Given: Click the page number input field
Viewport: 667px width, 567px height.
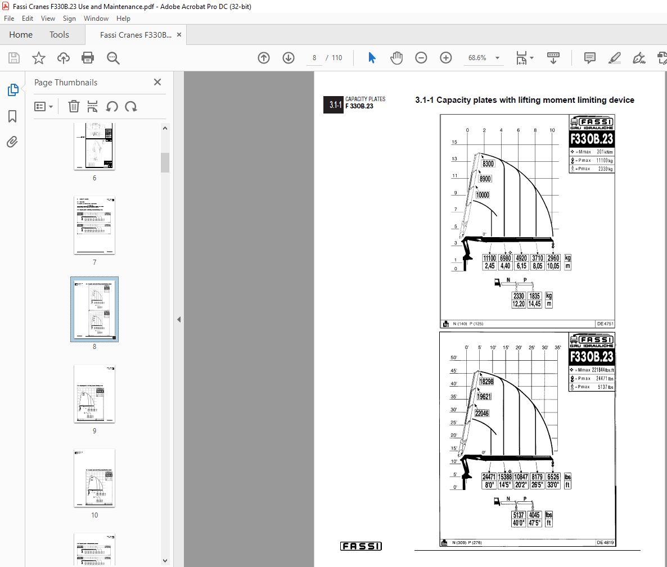Looking at the screenshot, I should point(314,58).
